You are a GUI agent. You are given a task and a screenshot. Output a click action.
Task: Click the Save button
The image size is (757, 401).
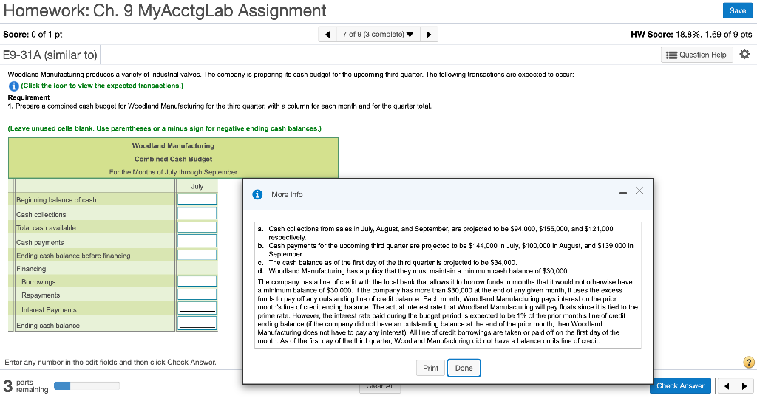pos(737,10)
